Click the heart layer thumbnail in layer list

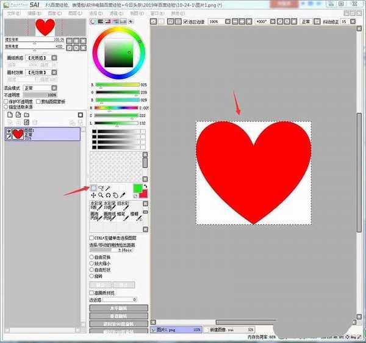18,134
